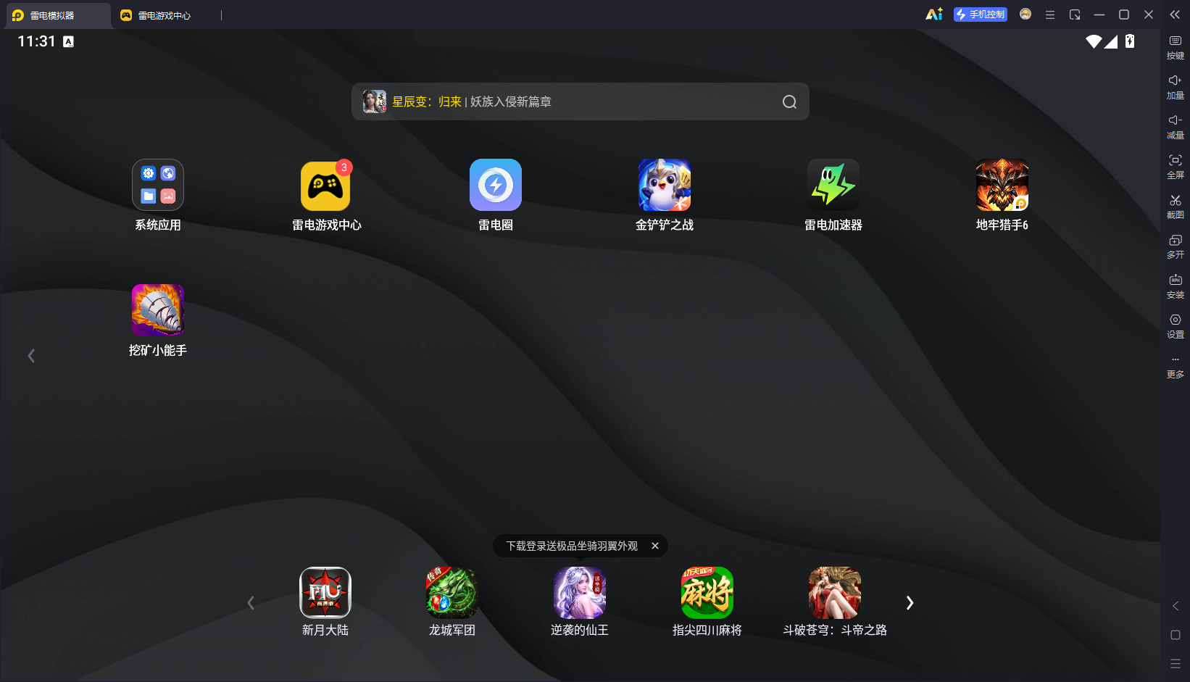Viewport: 1190px width, 682px height.
Task: Open emulator 设置 settings
Action: coord(1176,326)
